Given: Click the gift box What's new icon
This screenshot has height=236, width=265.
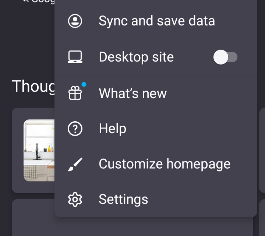Looking at the screenshot, I should (x=75, y=93).
